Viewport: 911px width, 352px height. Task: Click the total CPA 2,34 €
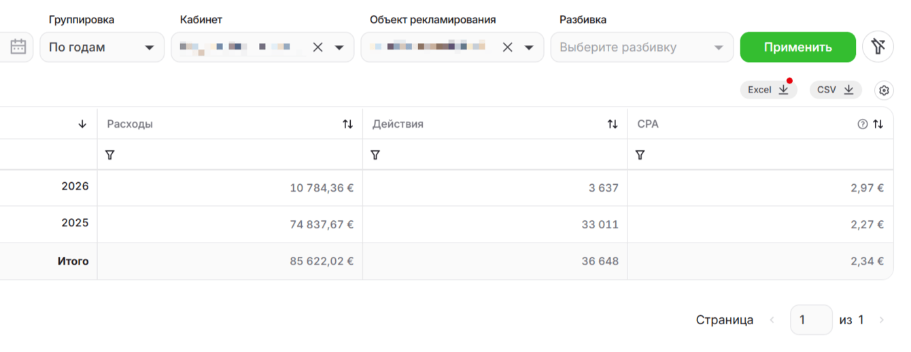tap(867, 261)
